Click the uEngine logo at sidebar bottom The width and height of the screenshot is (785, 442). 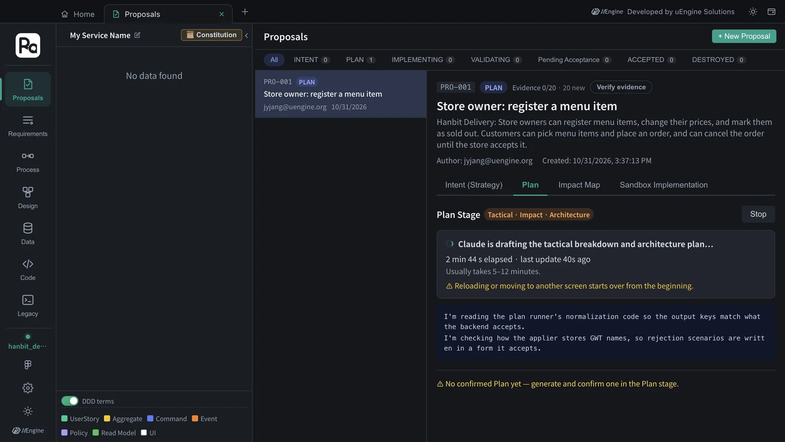point(28,431)
